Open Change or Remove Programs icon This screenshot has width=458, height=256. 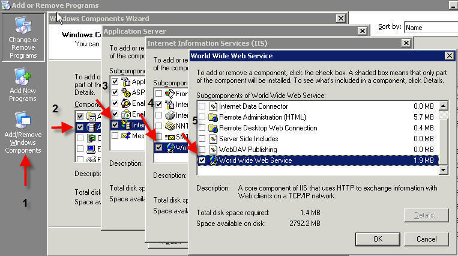23,26
